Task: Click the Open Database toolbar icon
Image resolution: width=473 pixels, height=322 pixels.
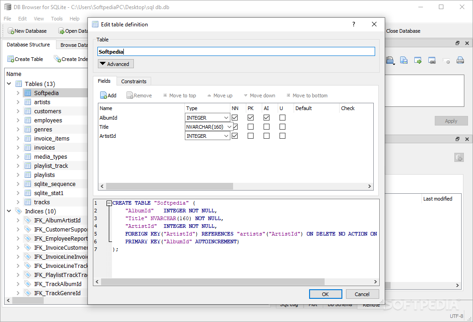Action: 61,31
